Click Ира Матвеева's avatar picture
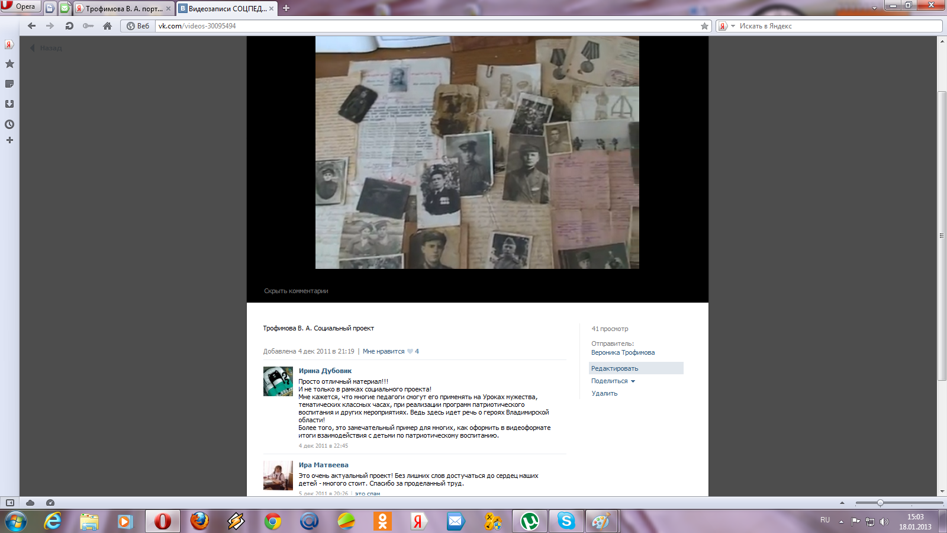Viewport: 947px width, 533px height. 278,476
